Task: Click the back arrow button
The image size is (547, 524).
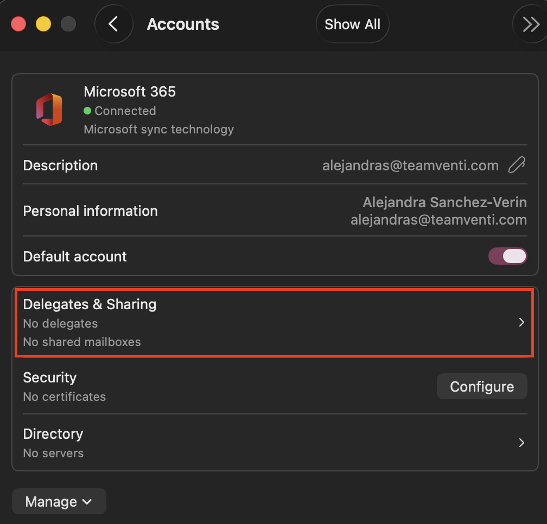Action: 113,24
